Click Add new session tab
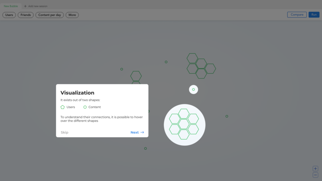This screenshot has width=322, height=181. pyautogui.click(x=36, y=6)
